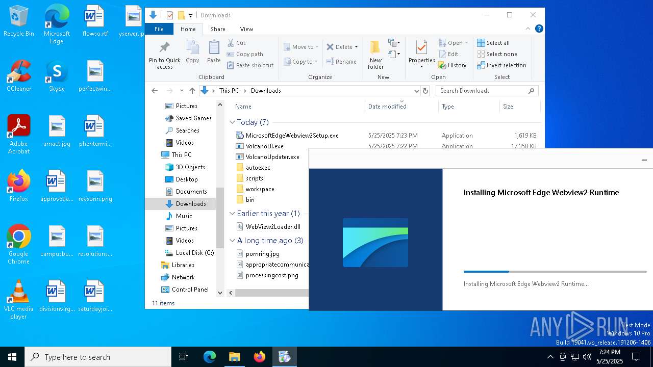
Task: Select 3D Objects in navigation pane
Action: (x=185, y=167)
